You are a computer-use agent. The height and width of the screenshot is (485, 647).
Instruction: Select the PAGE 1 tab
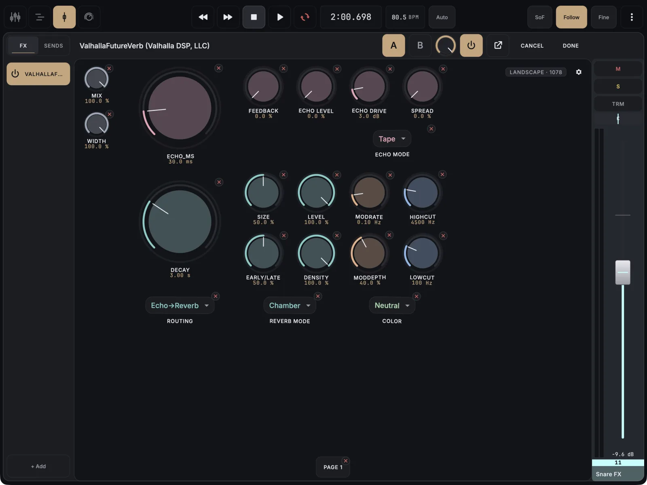[x=333, y=467]
